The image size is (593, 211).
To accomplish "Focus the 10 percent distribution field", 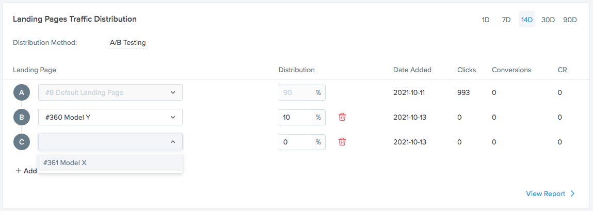I will 295,117.
